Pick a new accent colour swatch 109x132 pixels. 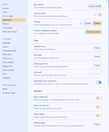100,15
